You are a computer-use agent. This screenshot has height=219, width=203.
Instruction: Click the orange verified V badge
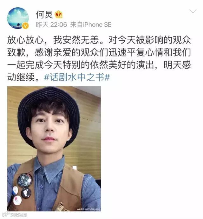[26, 26]
